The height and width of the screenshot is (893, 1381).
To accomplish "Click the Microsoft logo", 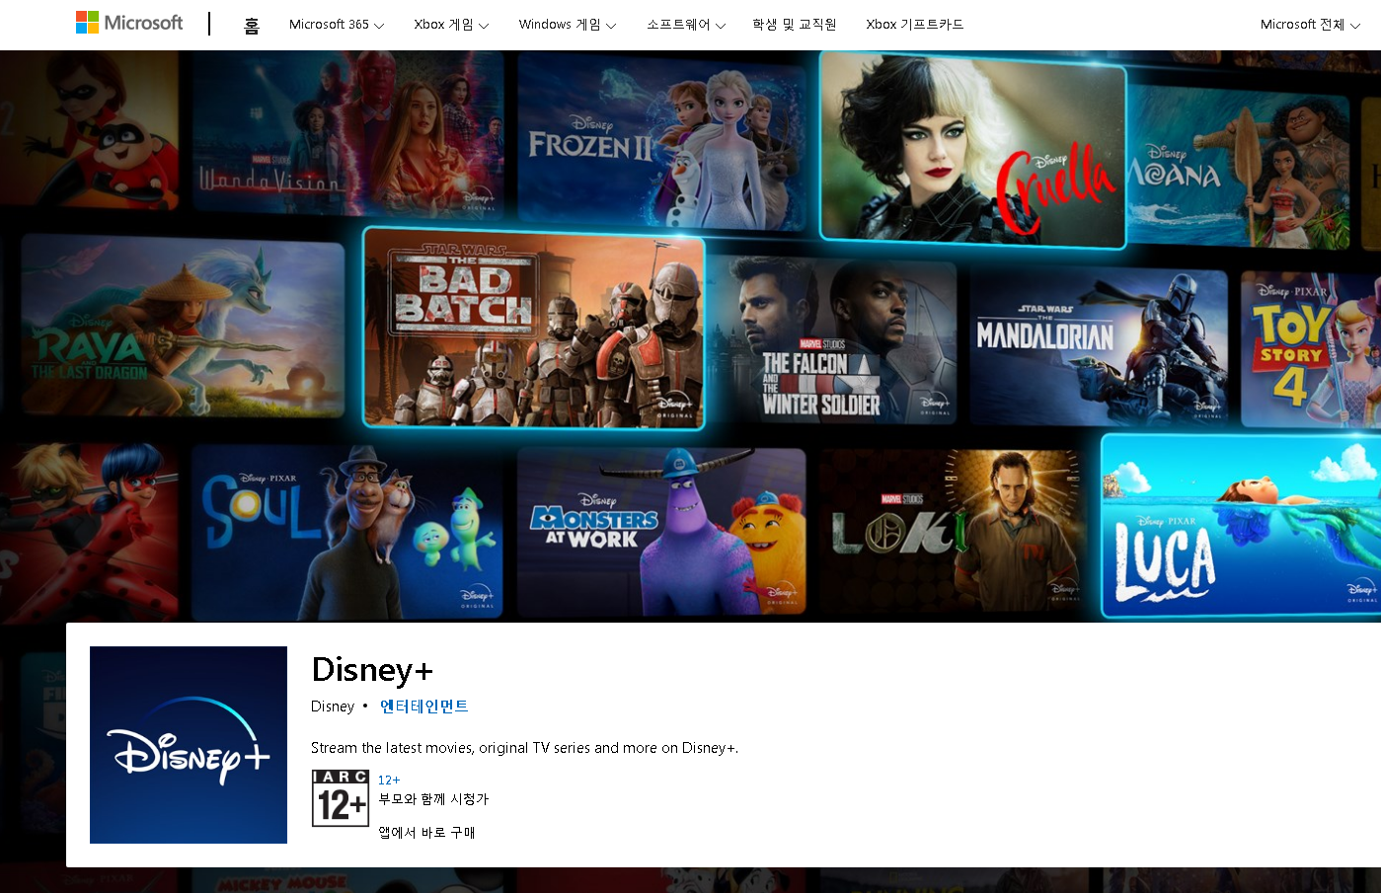I will [129, 23].
